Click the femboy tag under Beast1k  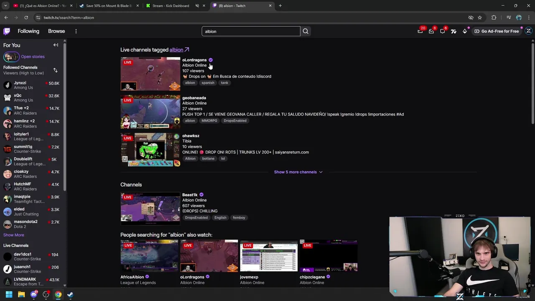(239, 218)
